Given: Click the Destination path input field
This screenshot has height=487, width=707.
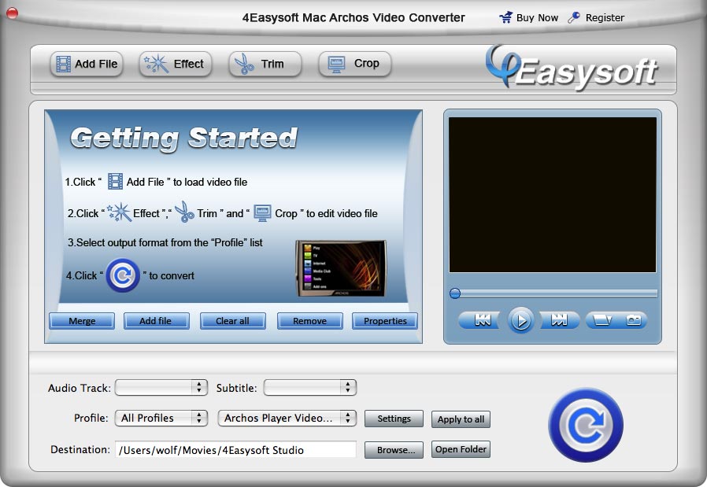Looking at the screenshot, I should pyautogui.click(x=236, y=449).
